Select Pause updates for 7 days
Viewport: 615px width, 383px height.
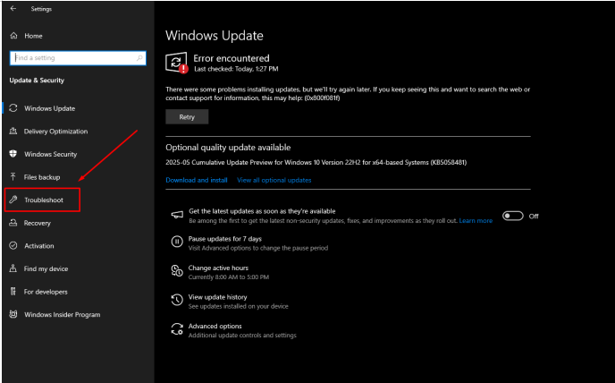click(224, 238)
